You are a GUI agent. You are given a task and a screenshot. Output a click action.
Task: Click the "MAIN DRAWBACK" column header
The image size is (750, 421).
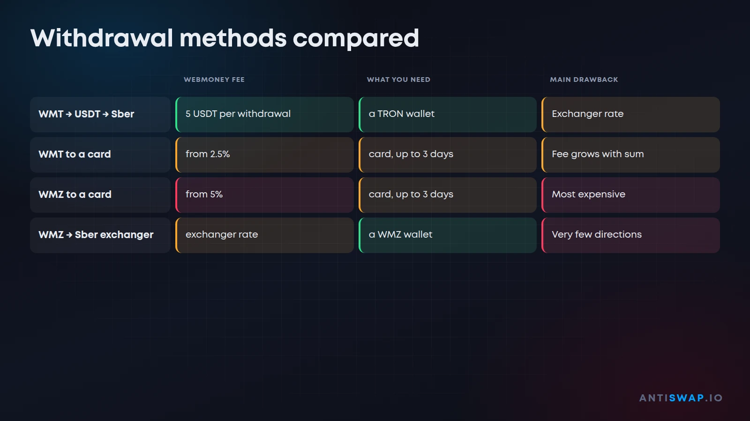[584, 80]
